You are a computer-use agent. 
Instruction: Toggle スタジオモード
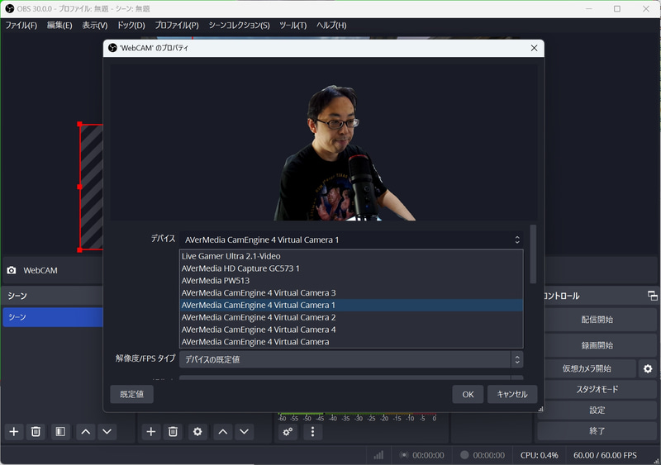[x=597, y=389]
